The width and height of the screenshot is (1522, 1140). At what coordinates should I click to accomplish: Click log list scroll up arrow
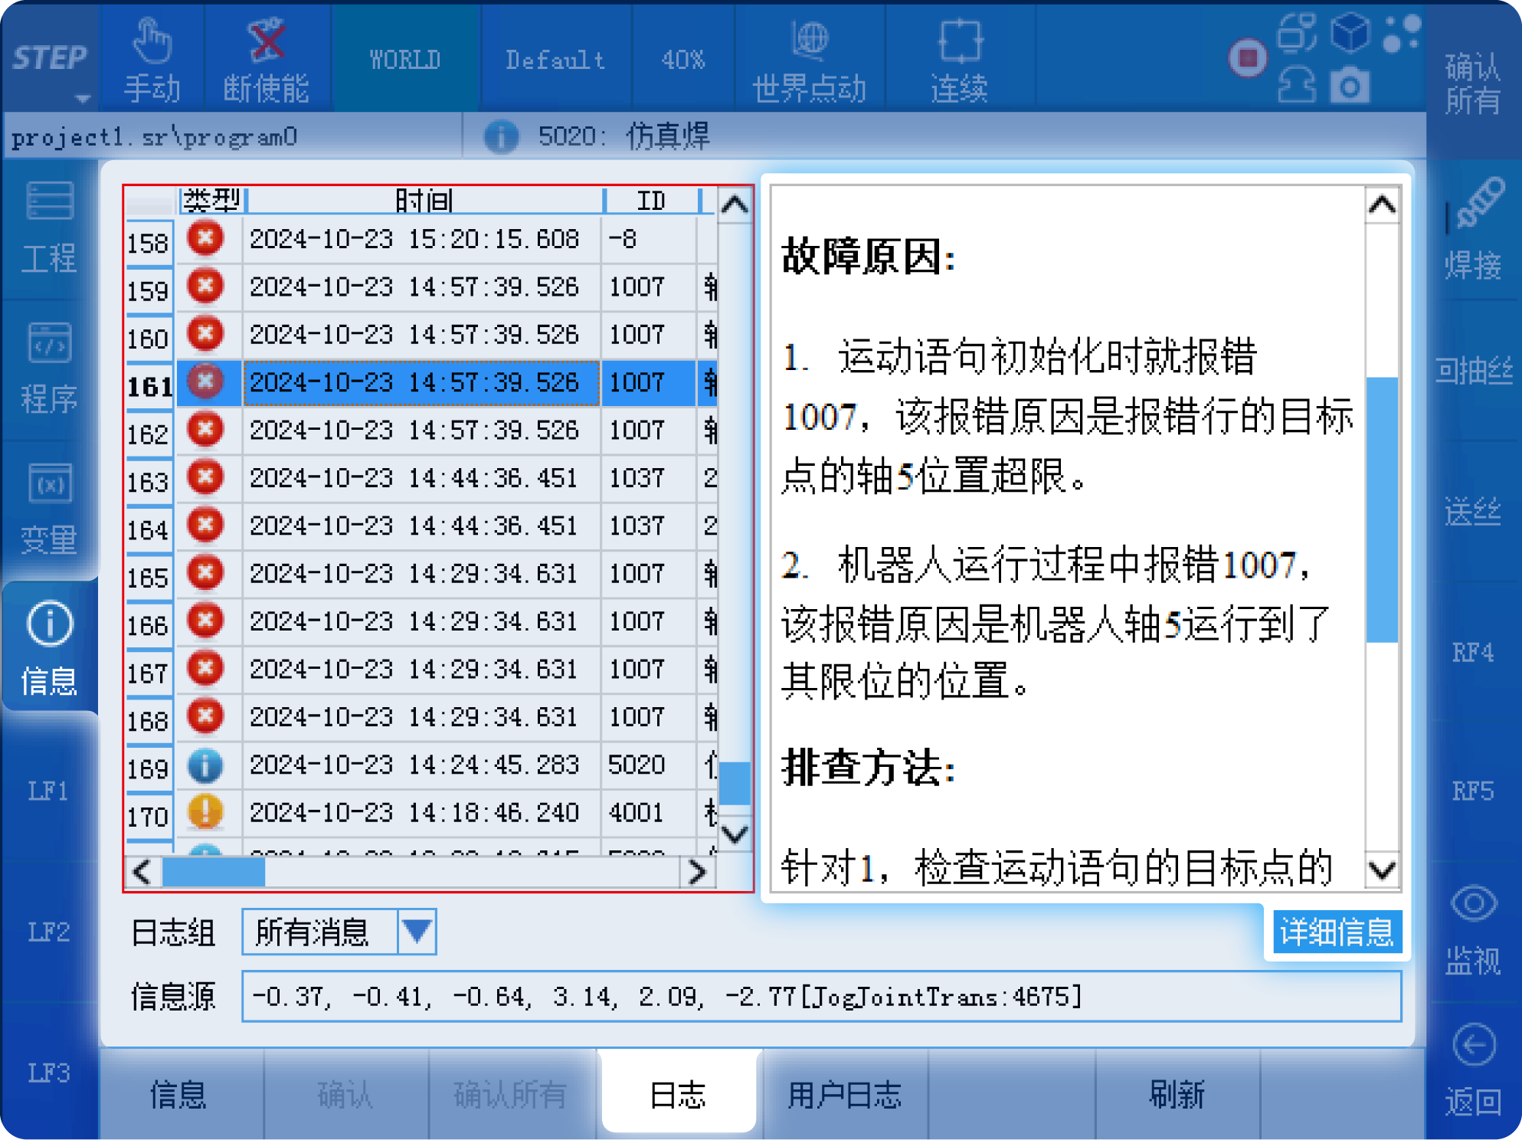click(x=735, y=205)
